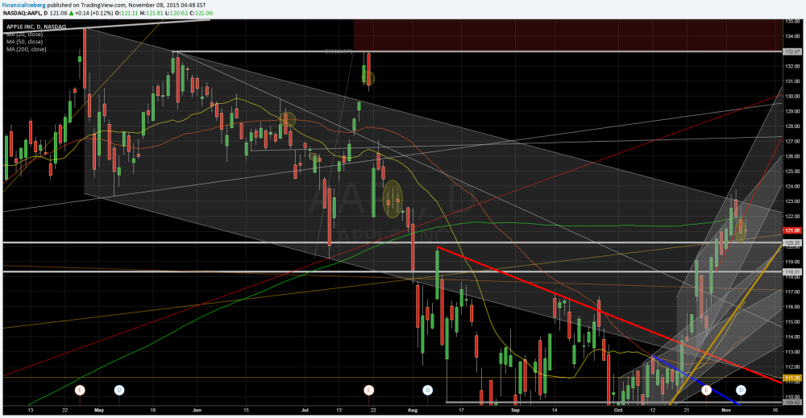The image size is (806, 418).
Task: Select the NASDAQ:AAPL symbol in the header
Action: 21,13
